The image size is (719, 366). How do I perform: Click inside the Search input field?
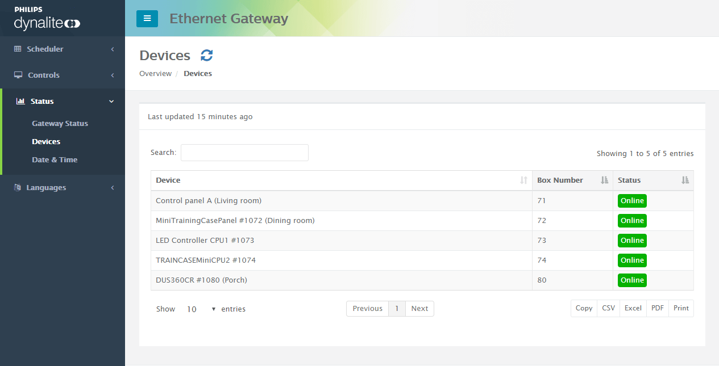coord(244,152)
